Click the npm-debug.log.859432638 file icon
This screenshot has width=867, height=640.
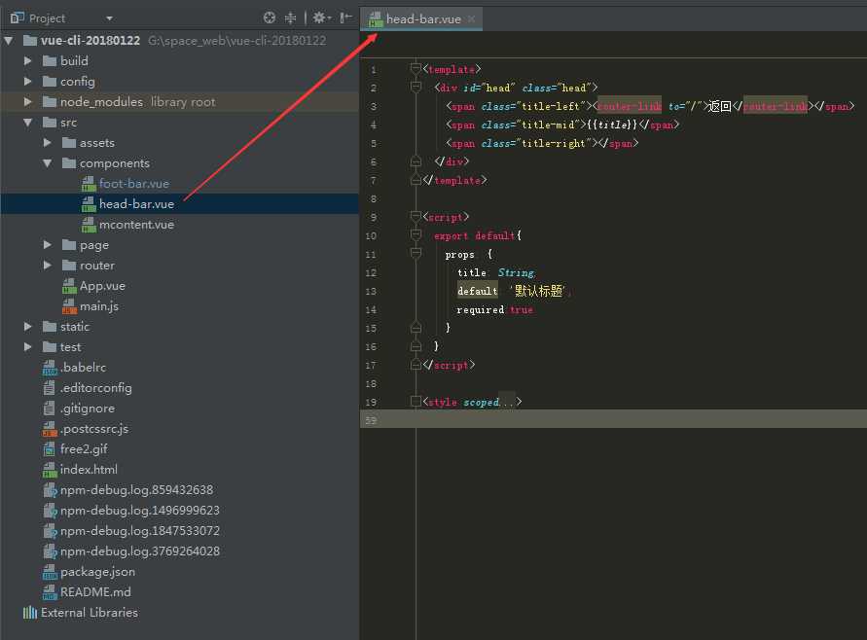click(x=51, y=490)
